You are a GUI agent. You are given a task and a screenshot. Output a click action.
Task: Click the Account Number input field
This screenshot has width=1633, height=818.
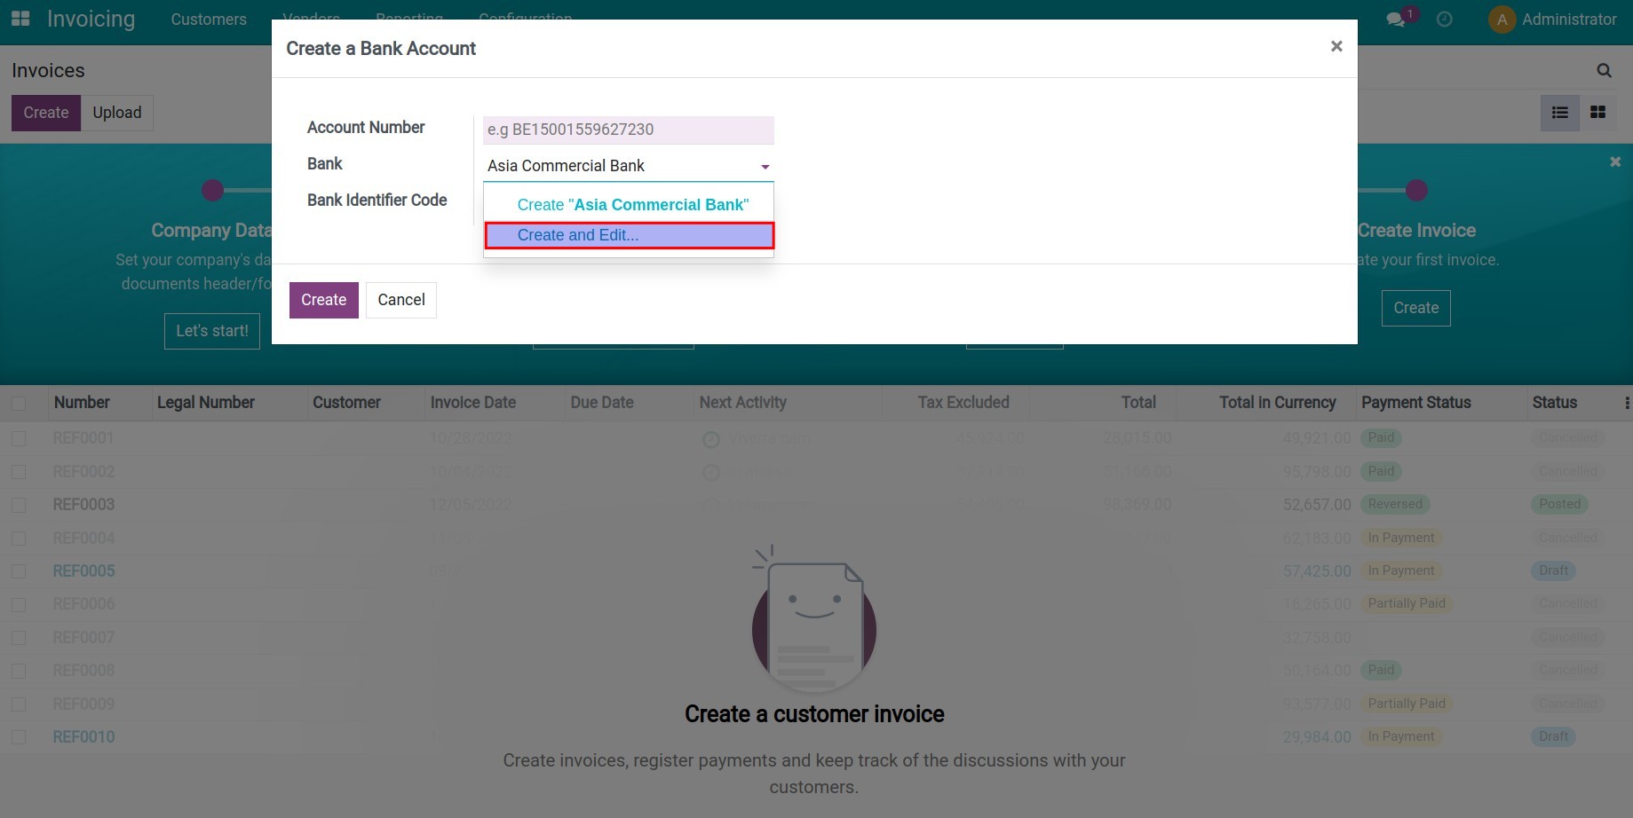pyautogui.click(x=627, y=130)
